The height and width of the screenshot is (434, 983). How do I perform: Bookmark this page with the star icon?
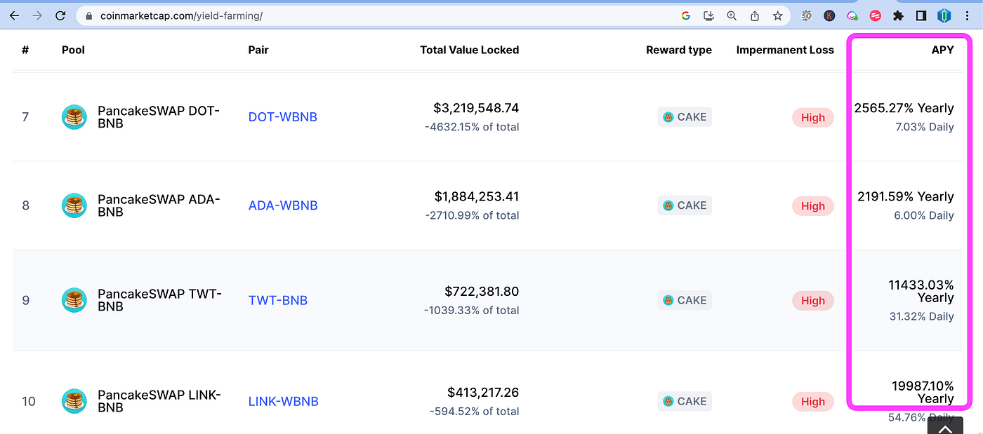tap(777, 15)
